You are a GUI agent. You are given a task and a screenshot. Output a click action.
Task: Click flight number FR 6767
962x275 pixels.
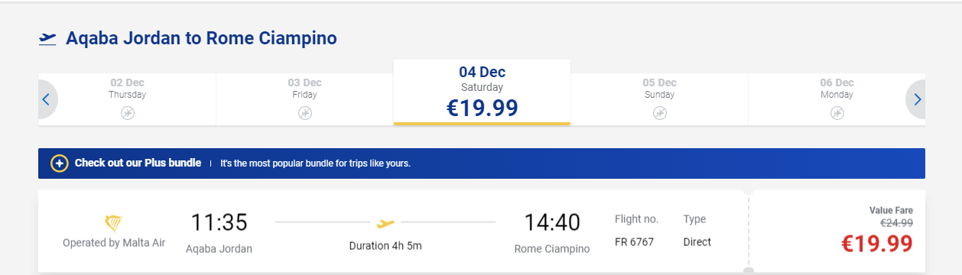(x=632, y=242)
